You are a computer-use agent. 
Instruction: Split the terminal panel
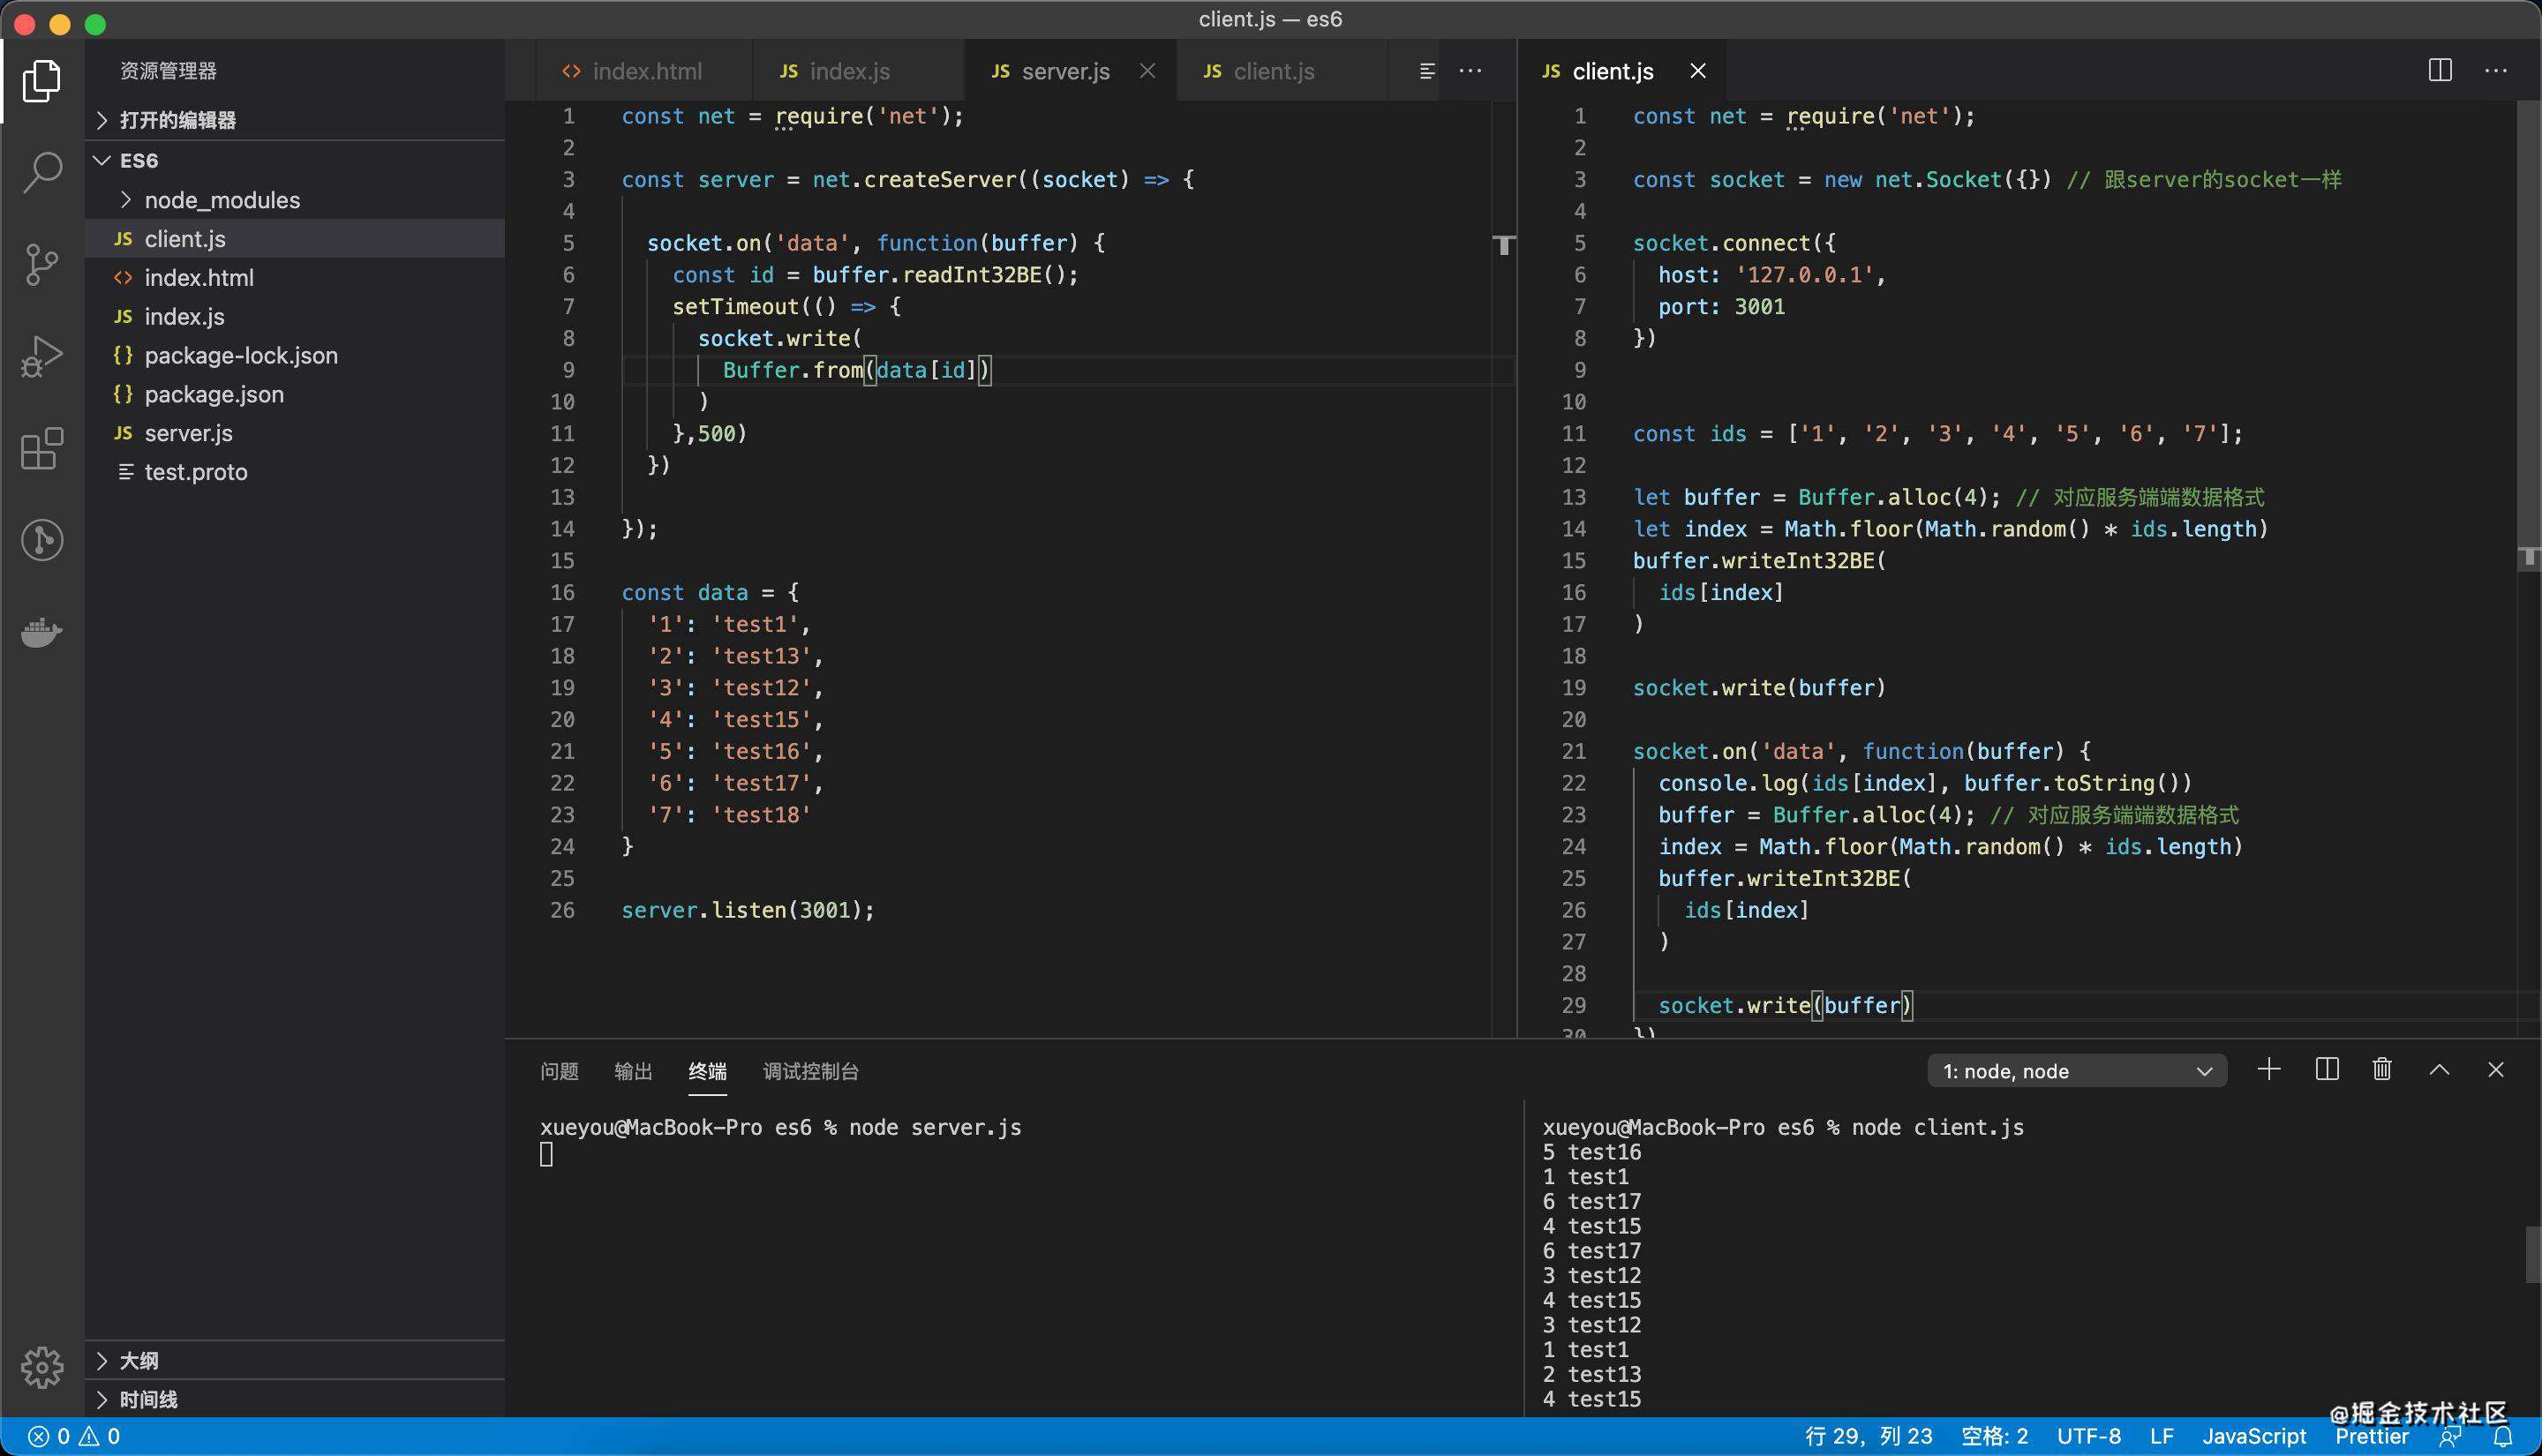pyautogui.click(x=2327, y=1069)
